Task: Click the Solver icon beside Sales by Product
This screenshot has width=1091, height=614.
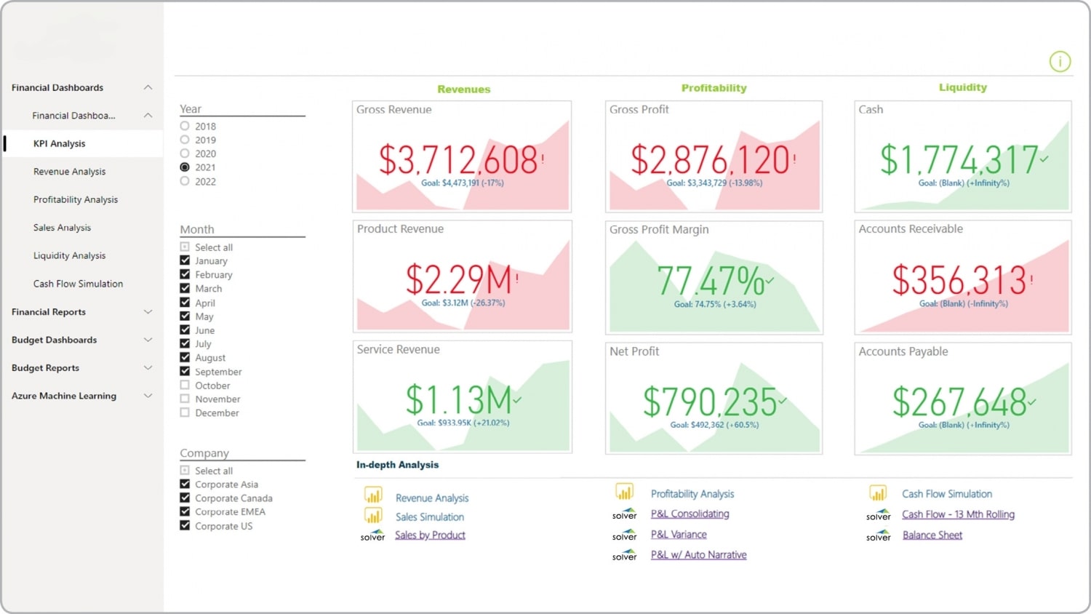Action: pyautogui.click(x=372, y=535)
